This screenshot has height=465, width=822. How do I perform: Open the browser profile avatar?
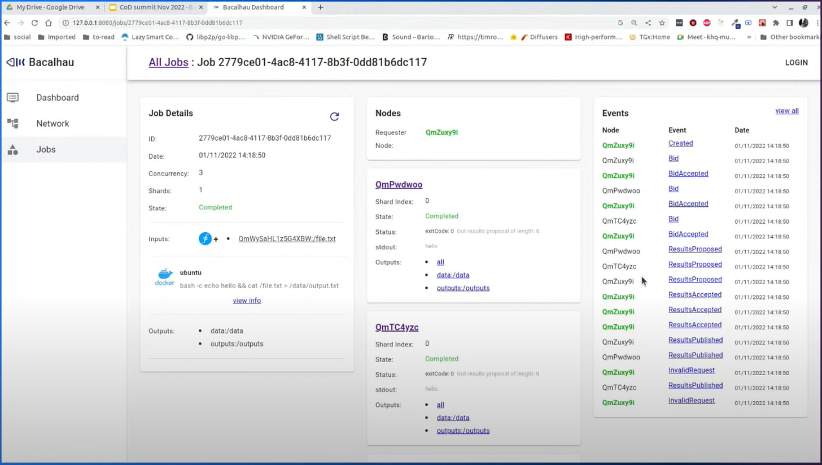pos(803,23)
